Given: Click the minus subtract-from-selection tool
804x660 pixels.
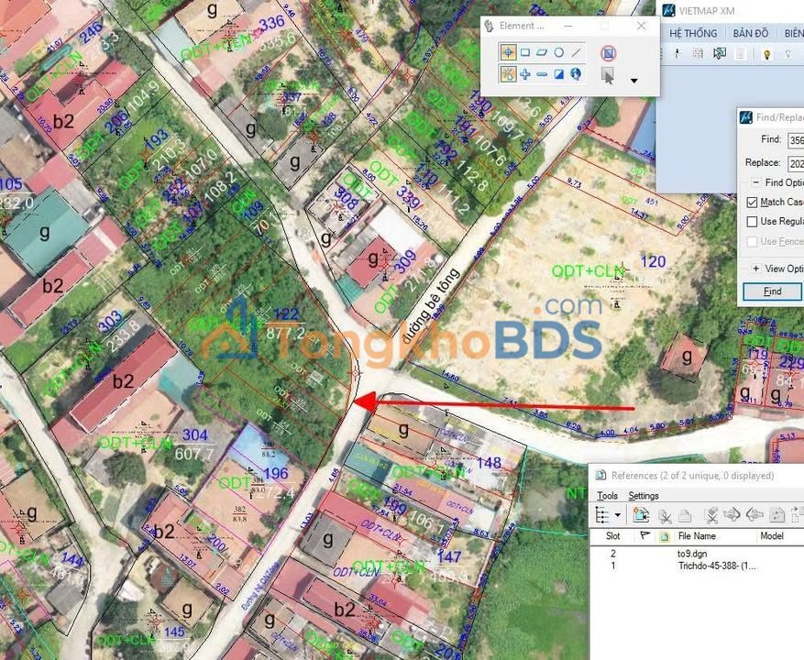Looking at the screenshot, I should click(542, 74).
